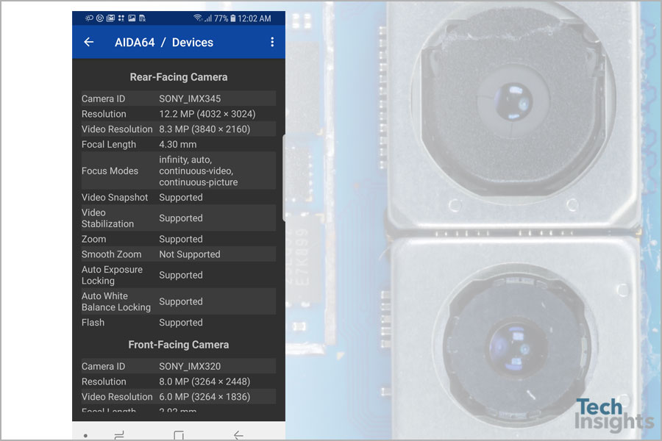This screenshot has height=441, width=662.
Task: Click the 'Supported' value for Auto Exposure Locking
Action: (181, 275)
